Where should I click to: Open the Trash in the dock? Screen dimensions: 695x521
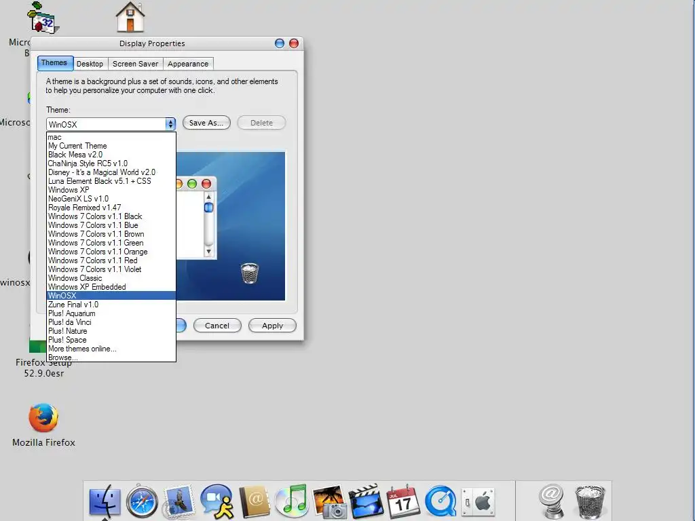[x=590, y=502]
